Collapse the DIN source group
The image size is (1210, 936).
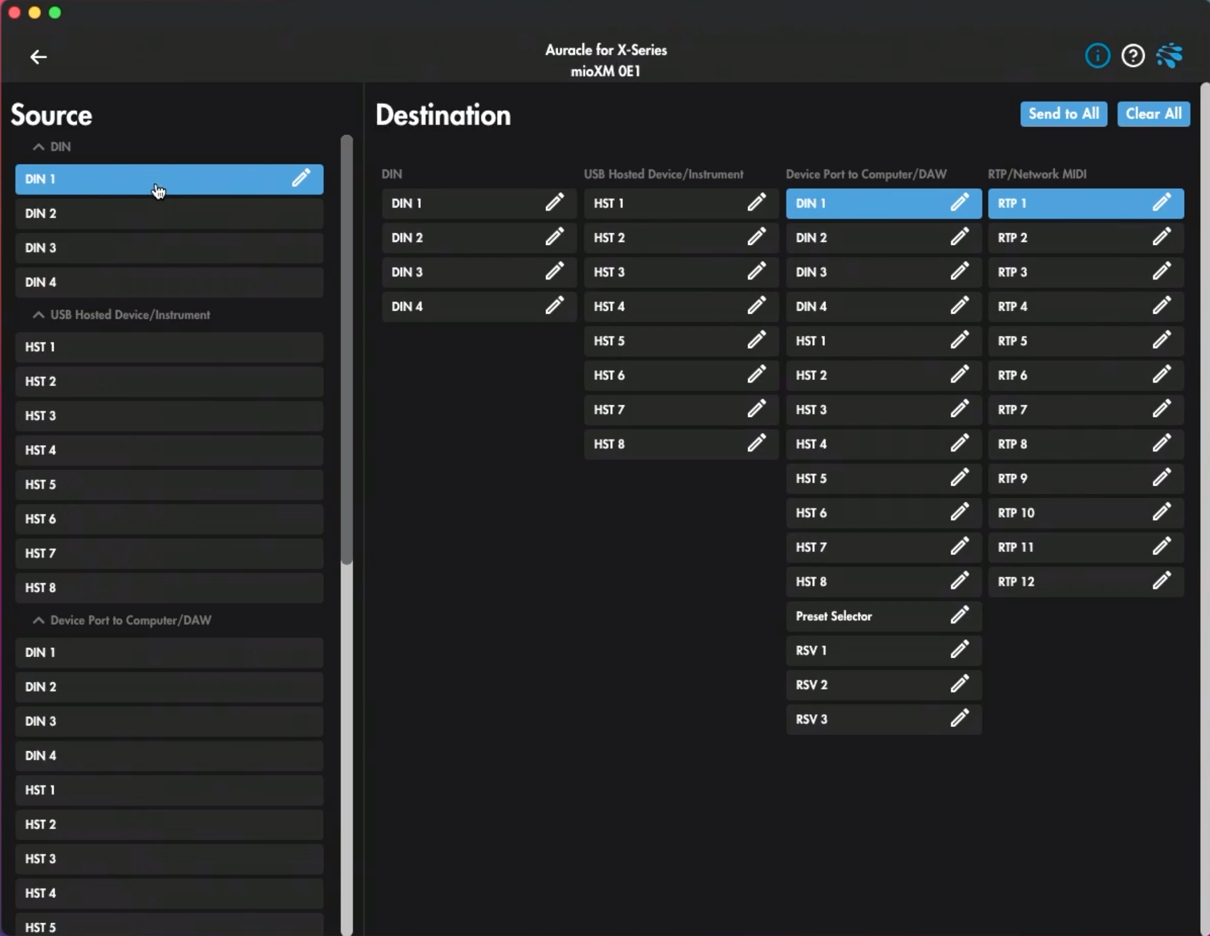click(39, 147)
